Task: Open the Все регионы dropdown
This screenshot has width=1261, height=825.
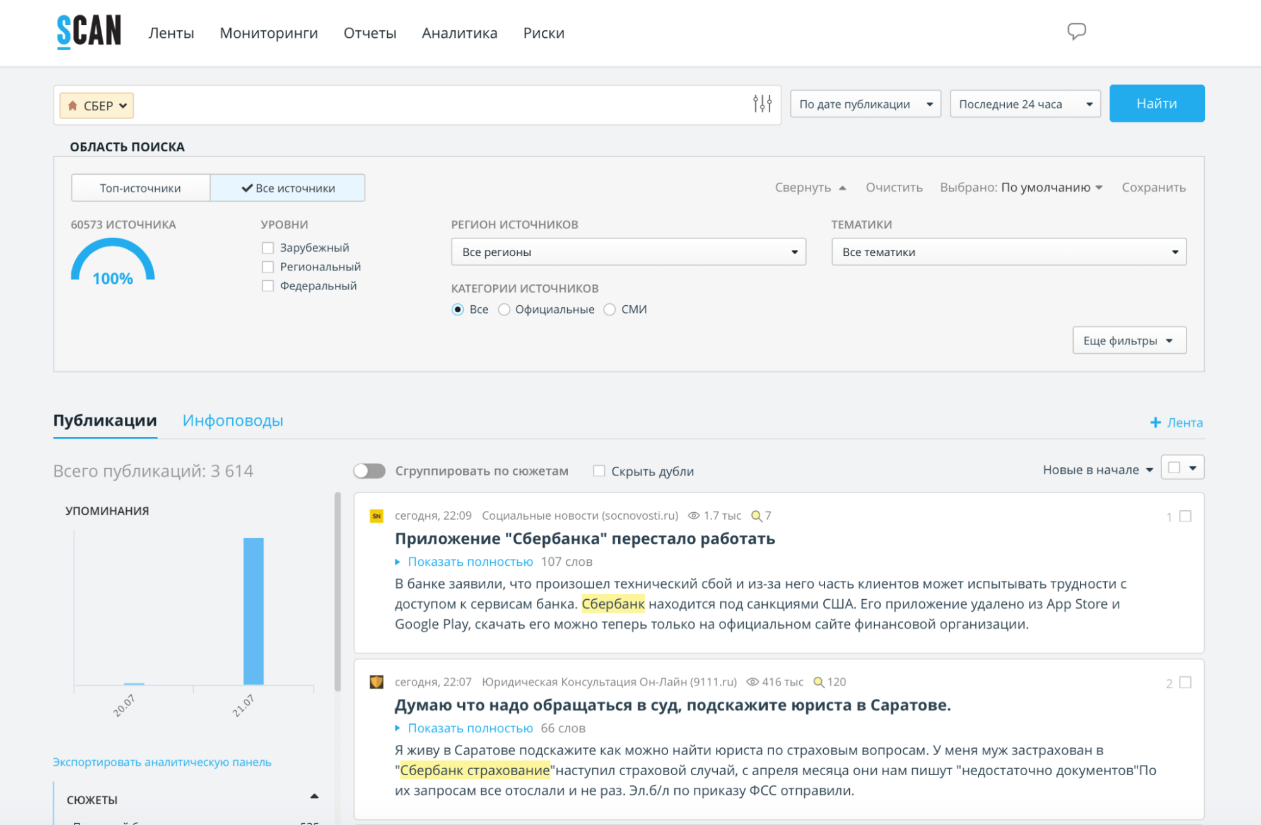Action: click(628, 252)
